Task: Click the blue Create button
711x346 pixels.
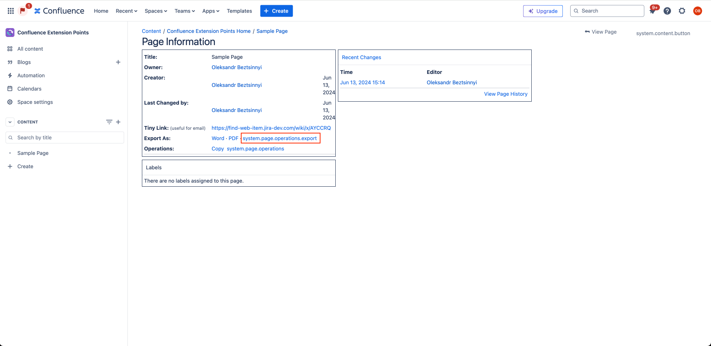Action: tap(276, 11)
